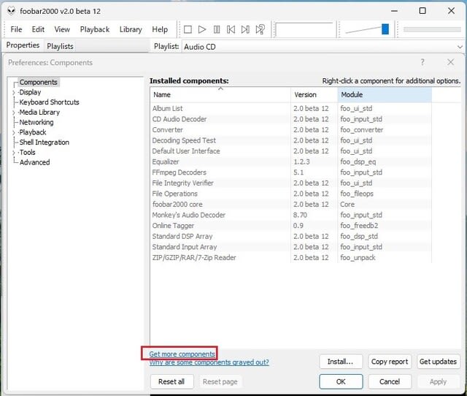Select the Converter component row
Image resolution: width=467 pixels, height=396 pixels.
pos(291,130)
